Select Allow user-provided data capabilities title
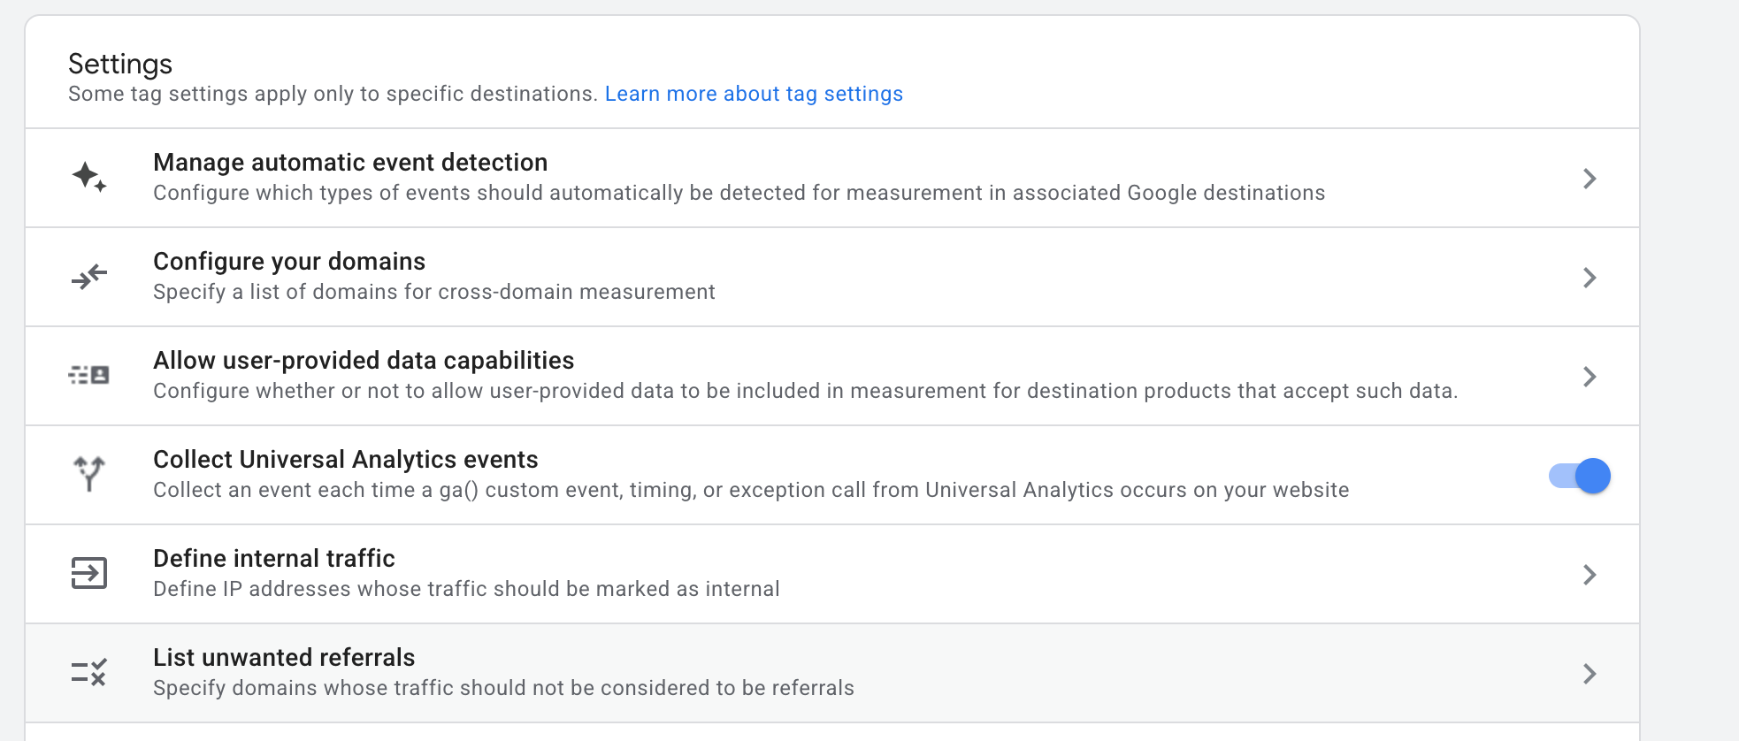 364,361
